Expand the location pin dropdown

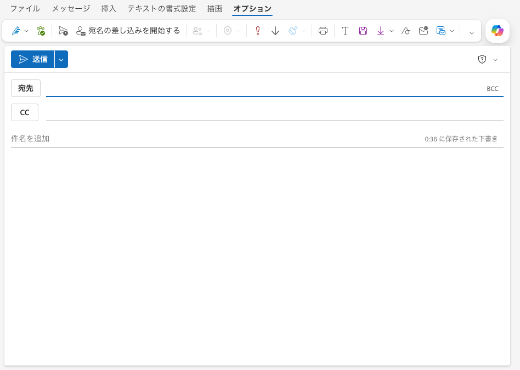pos(239,31)
